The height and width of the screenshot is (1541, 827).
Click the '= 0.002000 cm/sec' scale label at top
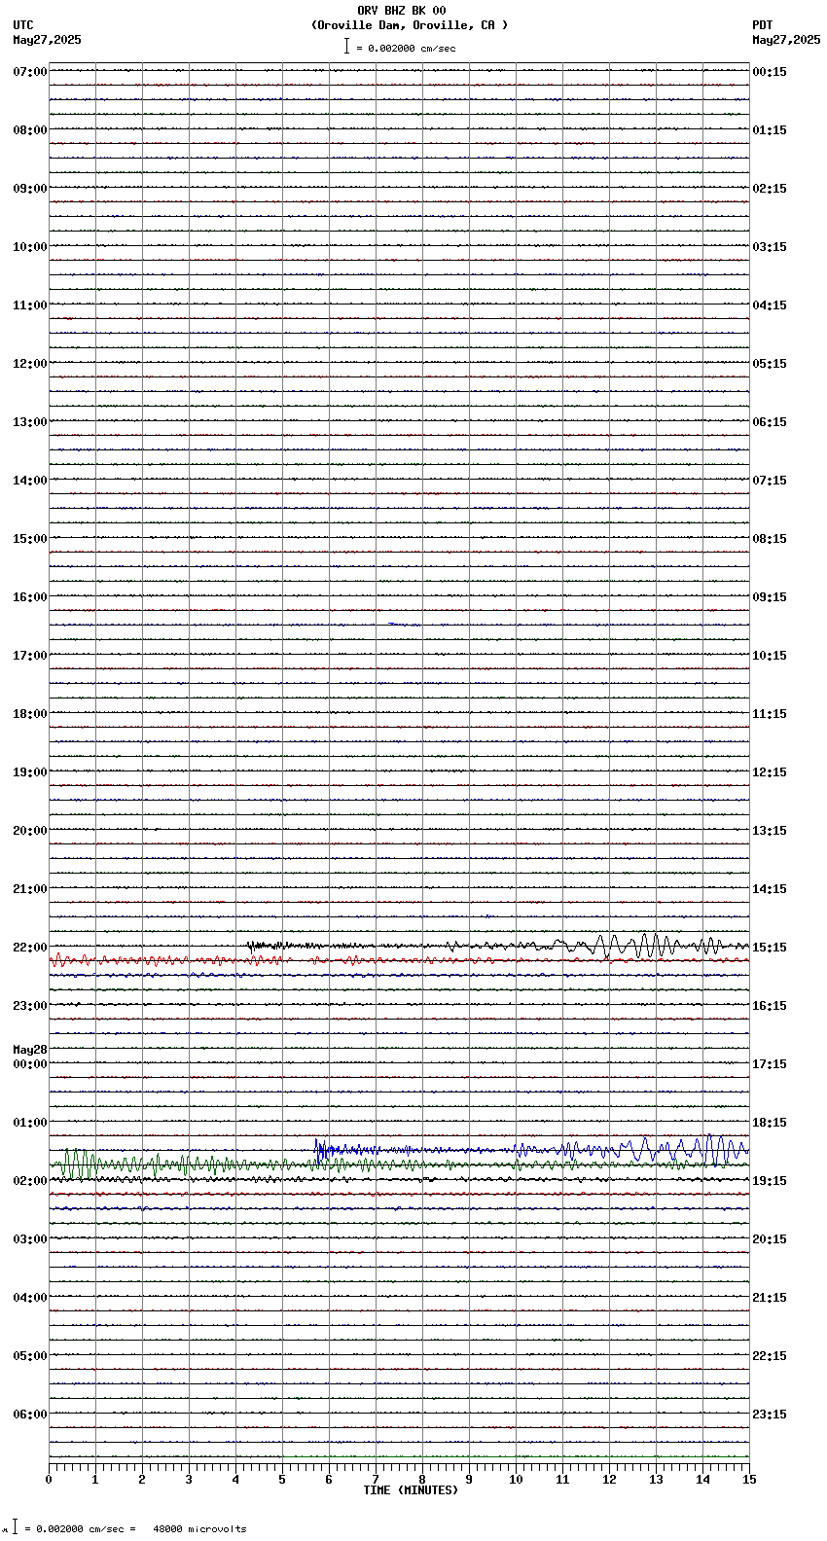coord(406,48)
